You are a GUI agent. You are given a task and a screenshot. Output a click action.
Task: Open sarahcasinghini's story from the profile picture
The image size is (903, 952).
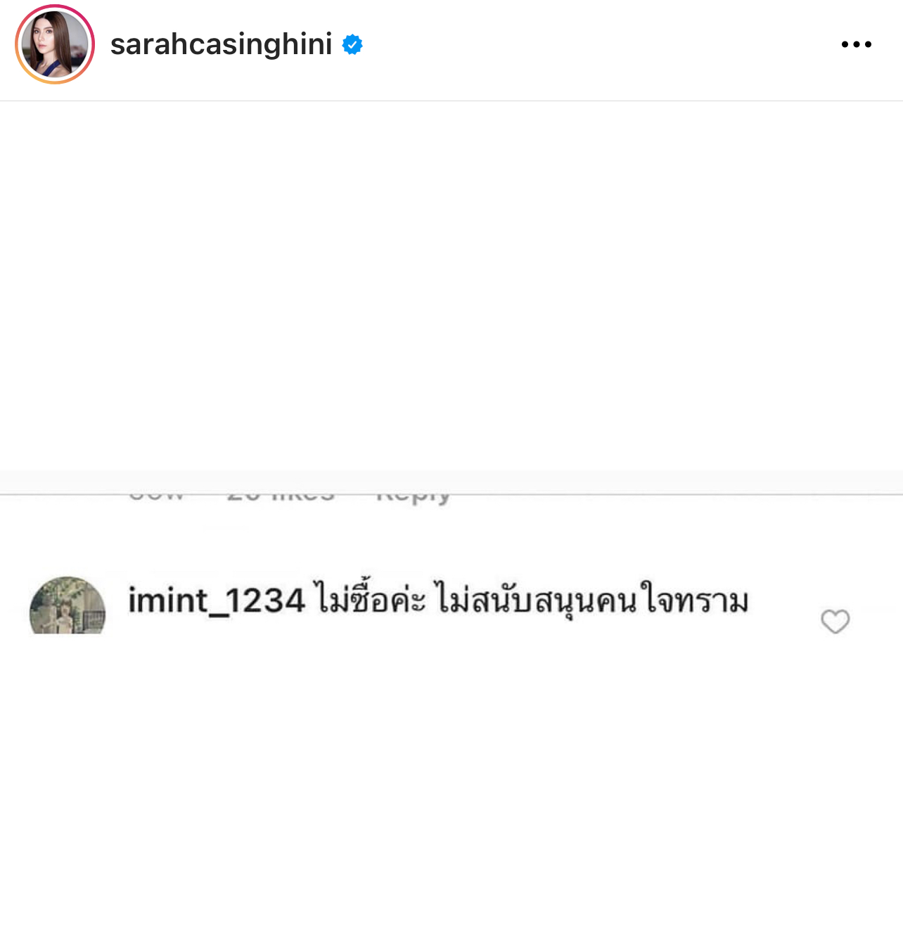click(55, 44)
